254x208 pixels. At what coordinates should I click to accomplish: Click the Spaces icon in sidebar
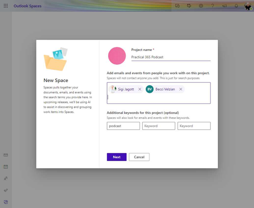coord(6,202)
